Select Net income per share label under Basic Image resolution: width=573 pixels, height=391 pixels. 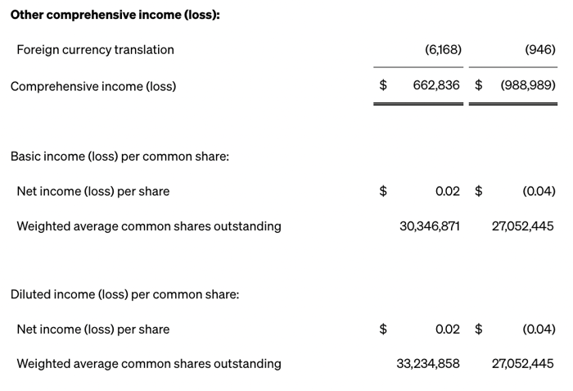click(x=93, y=191)
